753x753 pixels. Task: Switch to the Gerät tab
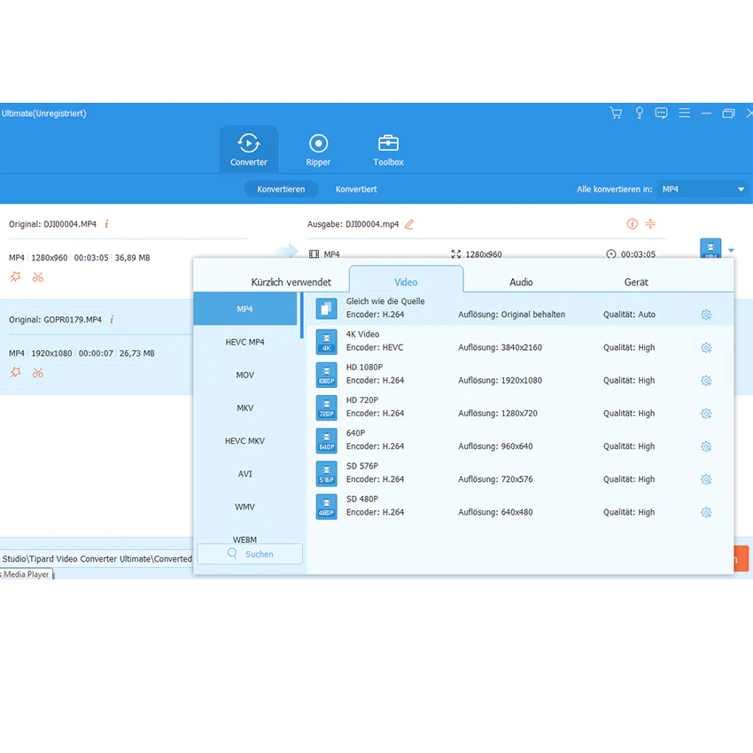[636, 282]
